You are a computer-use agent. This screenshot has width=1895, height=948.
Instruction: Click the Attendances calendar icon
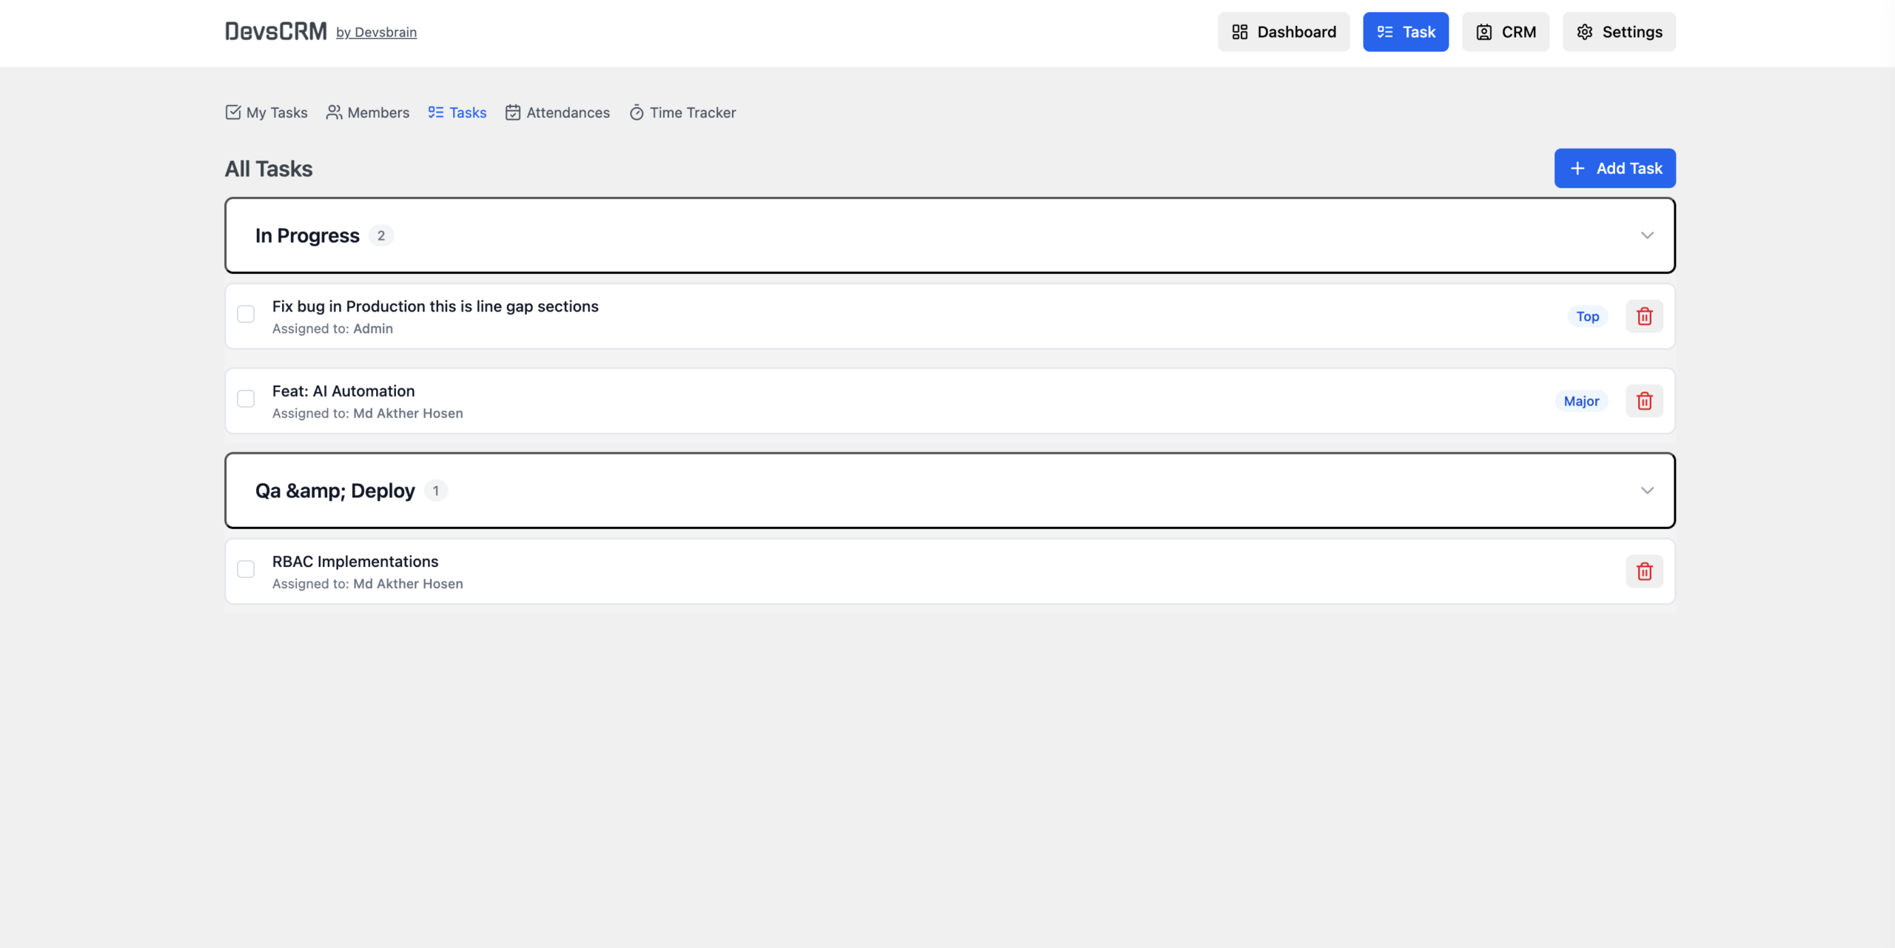tap(513, 112)
